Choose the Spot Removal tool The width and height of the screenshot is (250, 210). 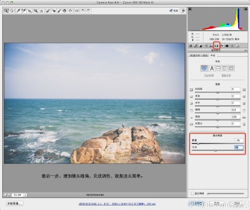[x=48, y=11]
